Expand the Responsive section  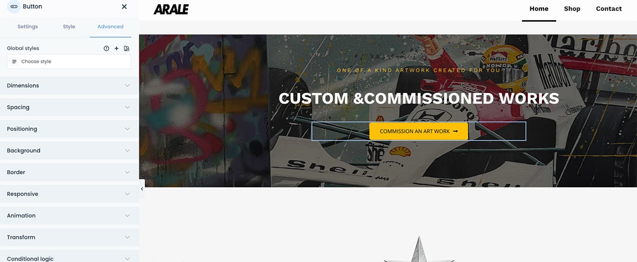70,194
